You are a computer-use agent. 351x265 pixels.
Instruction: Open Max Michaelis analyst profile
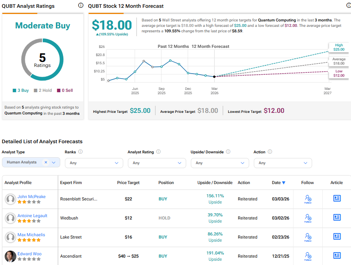click(31, 235)
